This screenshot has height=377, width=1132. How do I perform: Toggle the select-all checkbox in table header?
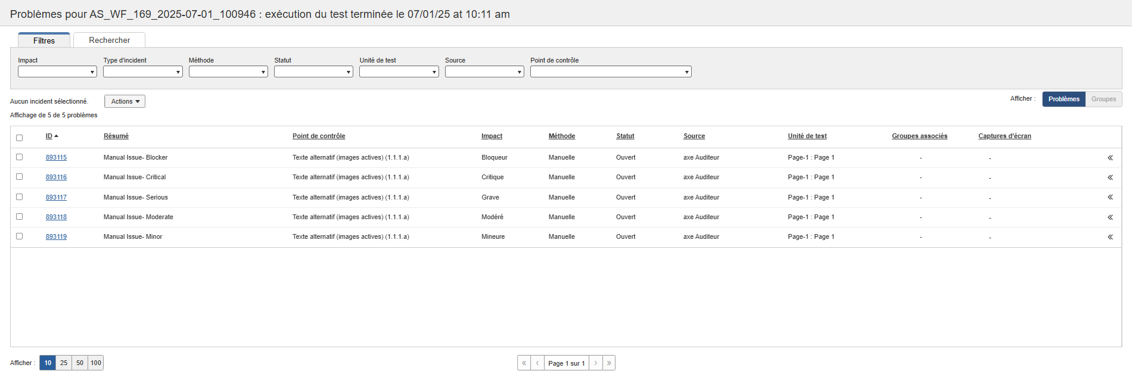pyautogui.click(x=19, y=138)
